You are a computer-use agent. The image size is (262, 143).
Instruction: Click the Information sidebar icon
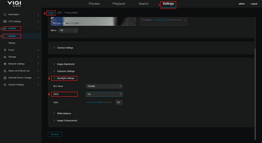click(x=5, y=15)
